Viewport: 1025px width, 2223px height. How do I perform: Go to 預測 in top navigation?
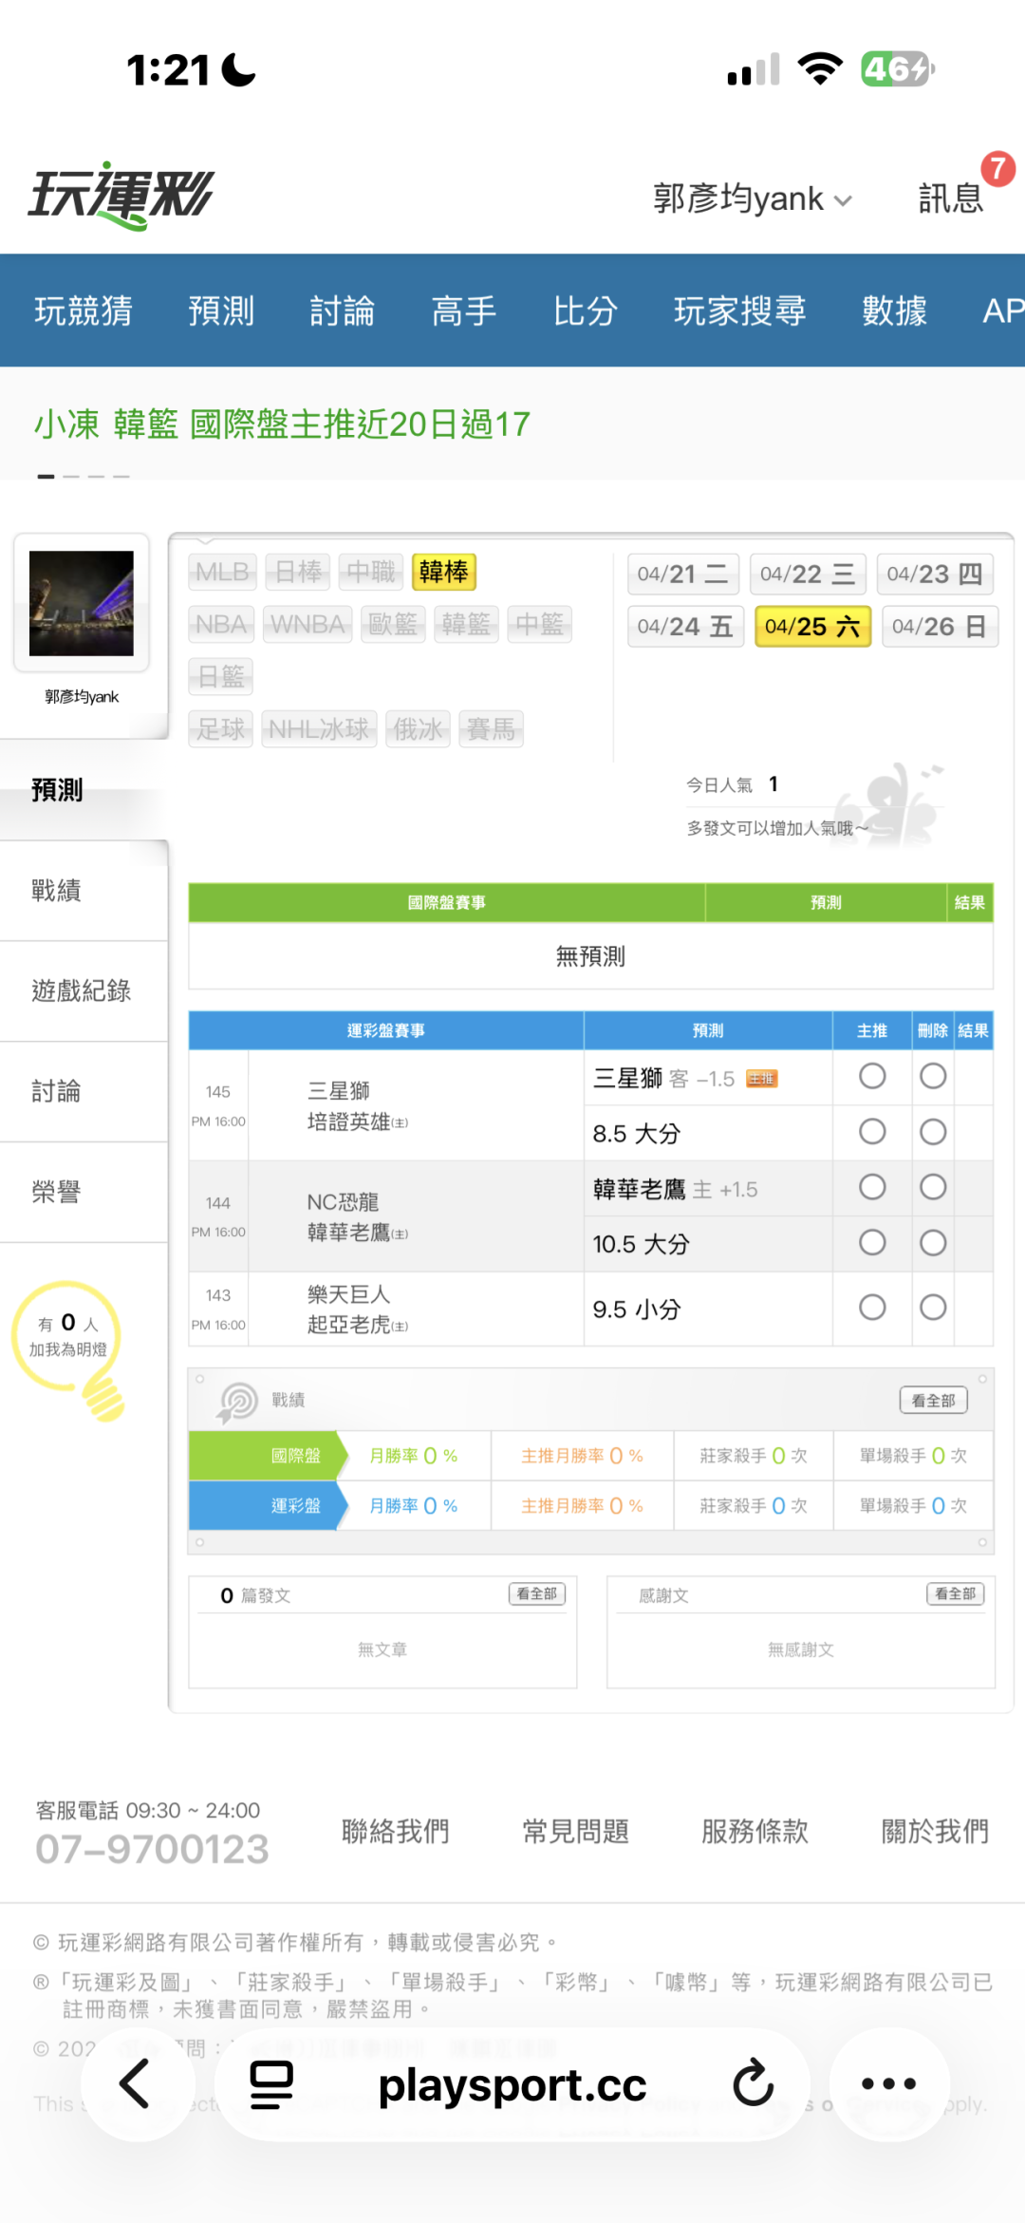tap(221, 311)
